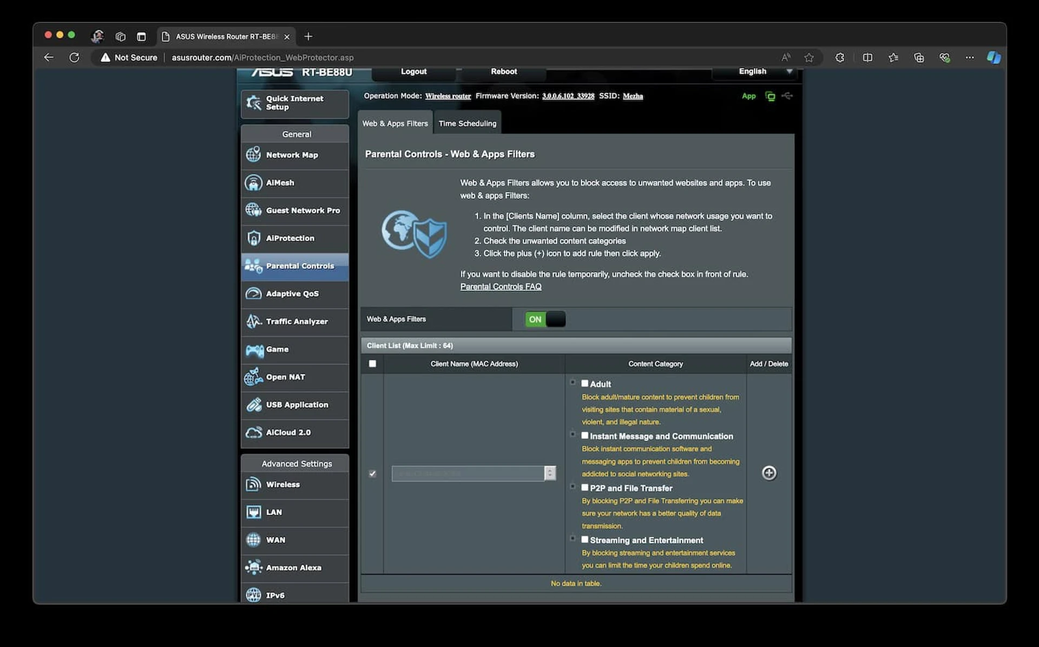1039x647 pixels.
Task: Switch to the Time Scheduling tab
Action: click(468, 123)
